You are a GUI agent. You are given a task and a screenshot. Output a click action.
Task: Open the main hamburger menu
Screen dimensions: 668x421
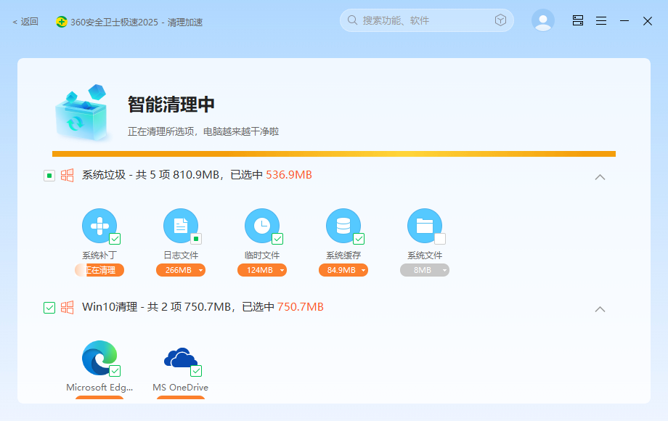pyautogui.click(x=600, y=20)
